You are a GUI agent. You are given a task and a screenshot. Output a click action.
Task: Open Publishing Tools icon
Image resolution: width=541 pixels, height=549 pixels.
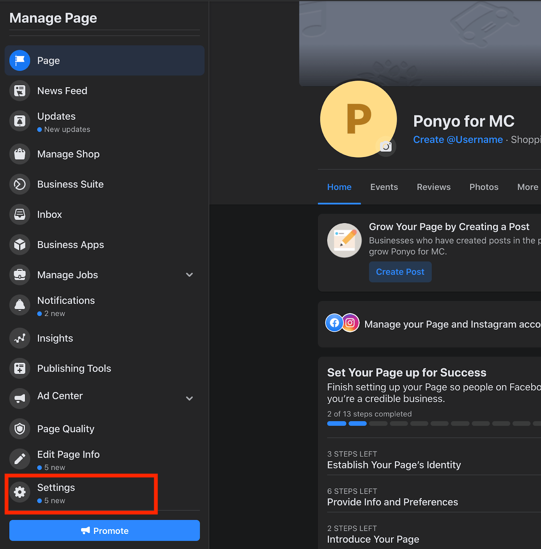[x=20, y=369]
